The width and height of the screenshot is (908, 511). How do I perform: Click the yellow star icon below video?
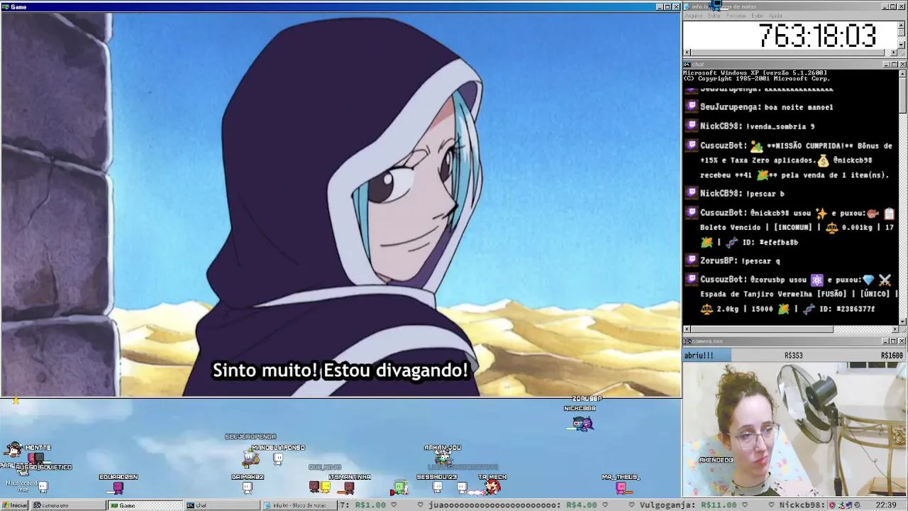pyautogui.click(x=16, y=400)
